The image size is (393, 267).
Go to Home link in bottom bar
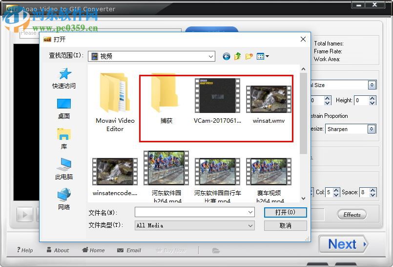click(93, 250)
